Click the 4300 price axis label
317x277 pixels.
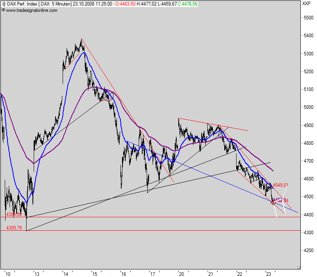309,233
